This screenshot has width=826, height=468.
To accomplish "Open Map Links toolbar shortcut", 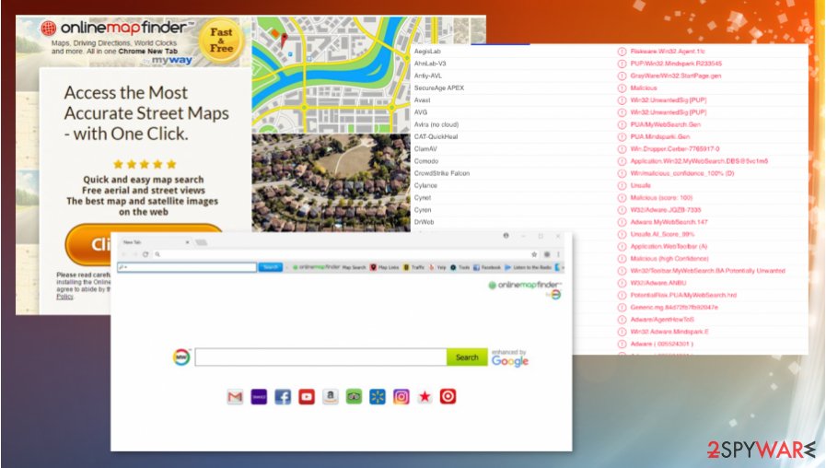I will coord(384,267).
